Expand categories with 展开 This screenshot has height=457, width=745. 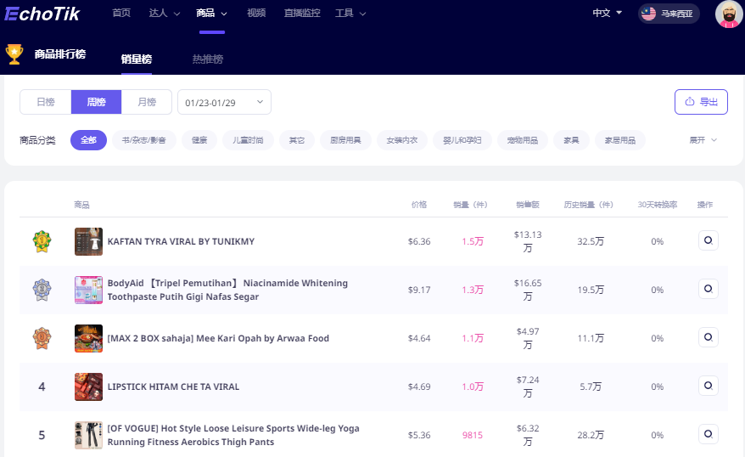703,140
